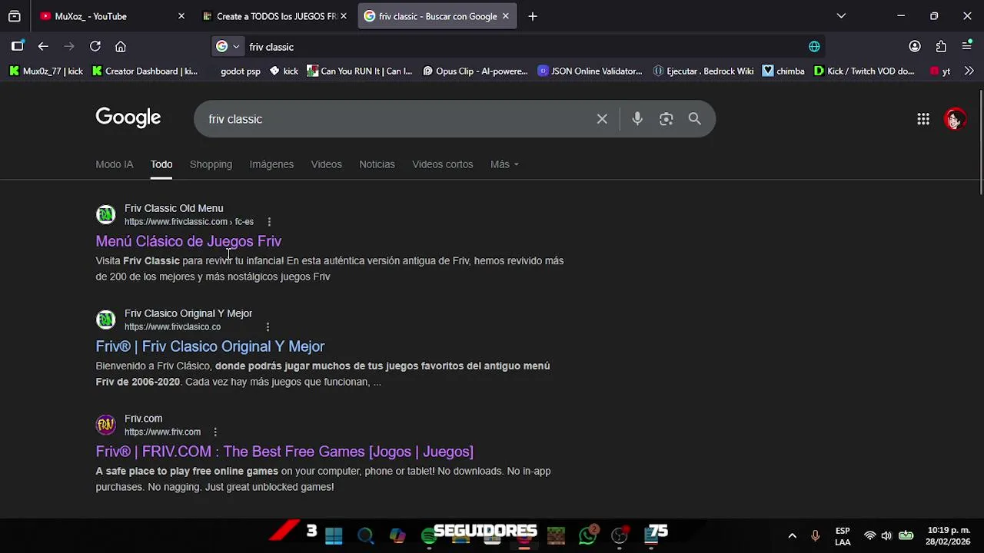Open the tab list dropdown arrow
This screenshot has height=553, width=984.
841,16
